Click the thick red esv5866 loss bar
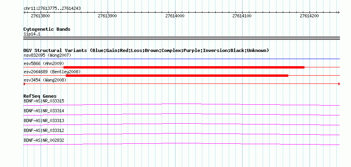Viewport: 351px width, 167px height. click(x=184, y=67)
